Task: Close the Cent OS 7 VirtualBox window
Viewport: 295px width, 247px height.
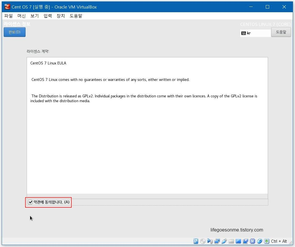Action: coord(284,7)
